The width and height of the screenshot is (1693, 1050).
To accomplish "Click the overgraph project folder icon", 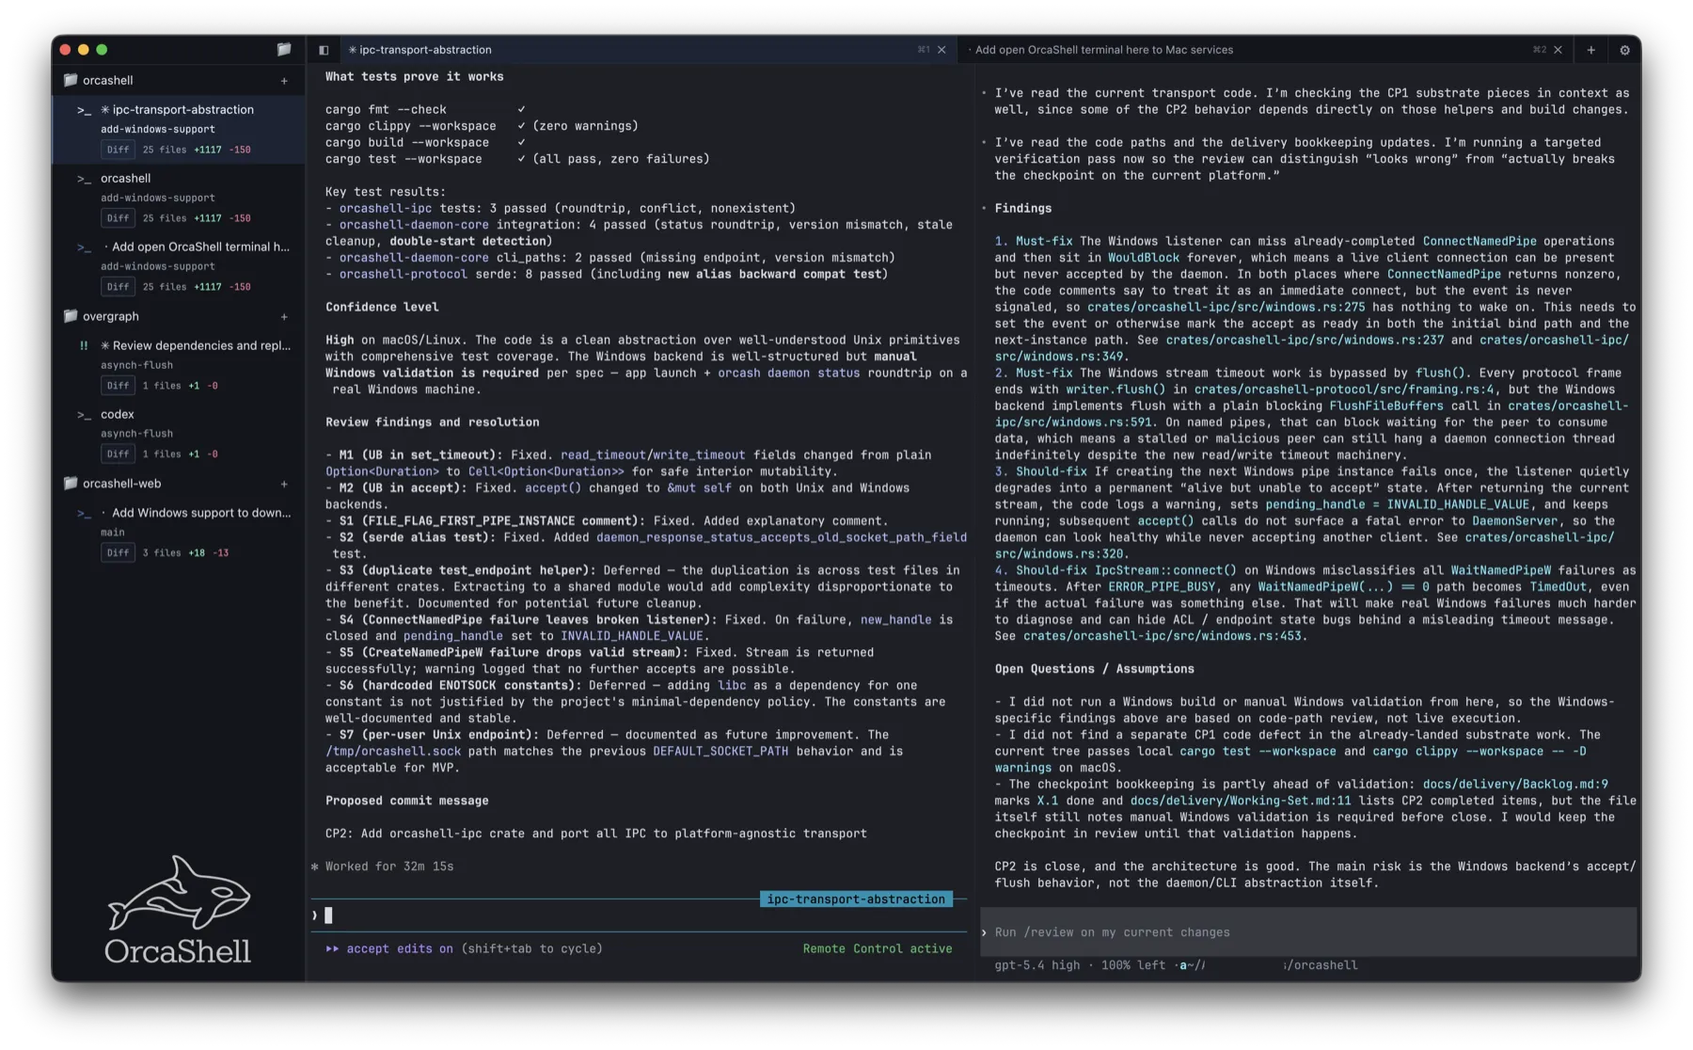I will pos(71,316).
